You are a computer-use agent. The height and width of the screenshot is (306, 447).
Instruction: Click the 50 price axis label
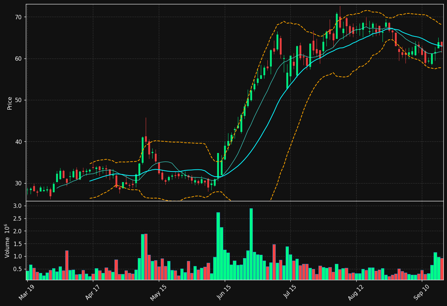(x=18, y=100)
